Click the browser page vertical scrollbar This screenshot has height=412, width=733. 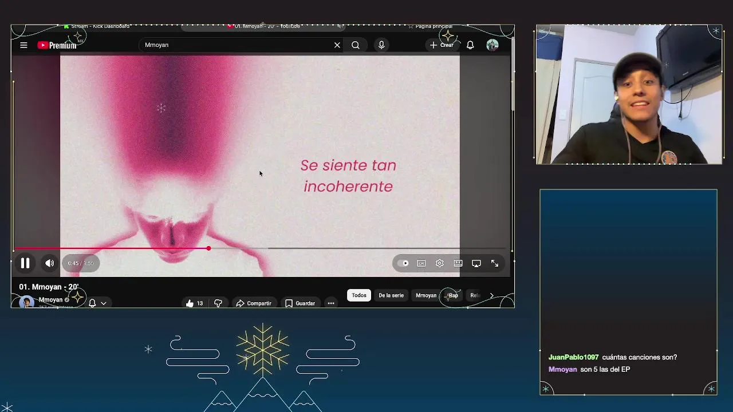click(512, 74)
